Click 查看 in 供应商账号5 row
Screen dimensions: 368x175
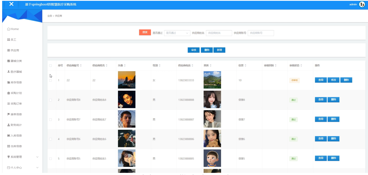(321, 158)
